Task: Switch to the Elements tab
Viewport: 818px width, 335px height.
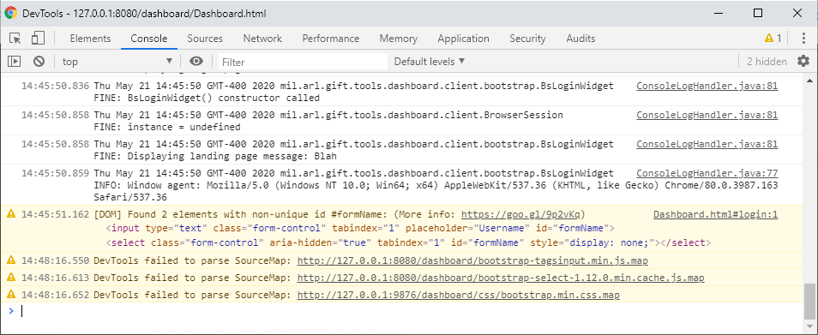Action: coord(90,38)
